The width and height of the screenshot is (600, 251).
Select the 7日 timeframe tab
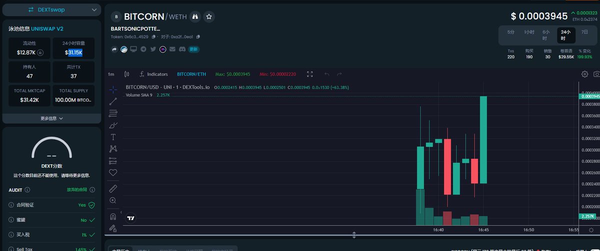click(x=584, y=32)
